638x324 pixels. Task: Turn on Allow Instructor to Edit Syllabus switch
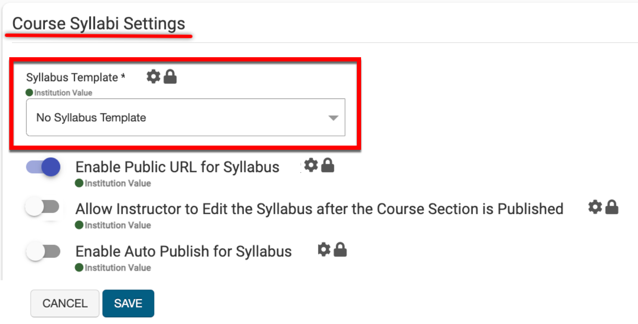tap(43, 207)
